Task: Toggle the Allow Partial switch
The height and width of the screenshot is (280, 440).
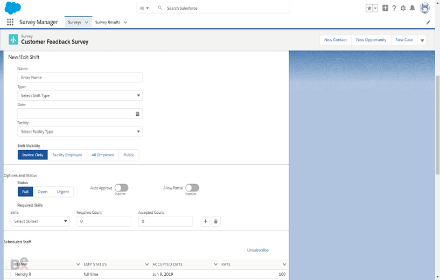Action: coord(192,188)
